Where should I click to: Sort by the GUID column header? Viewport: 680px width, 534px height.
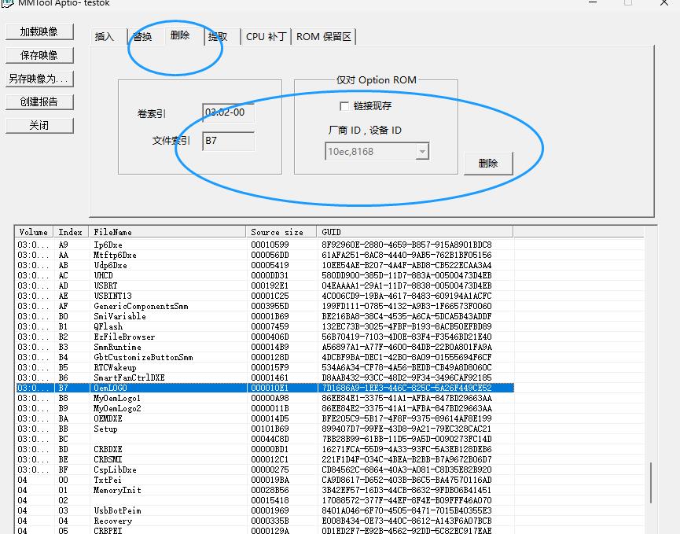(x=415, y=232)
